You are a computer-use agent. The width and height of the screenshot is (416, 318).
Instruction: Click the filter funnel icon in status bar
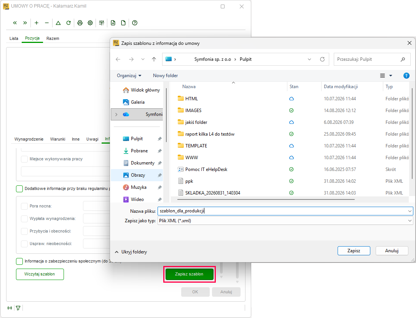coord(18,308)
